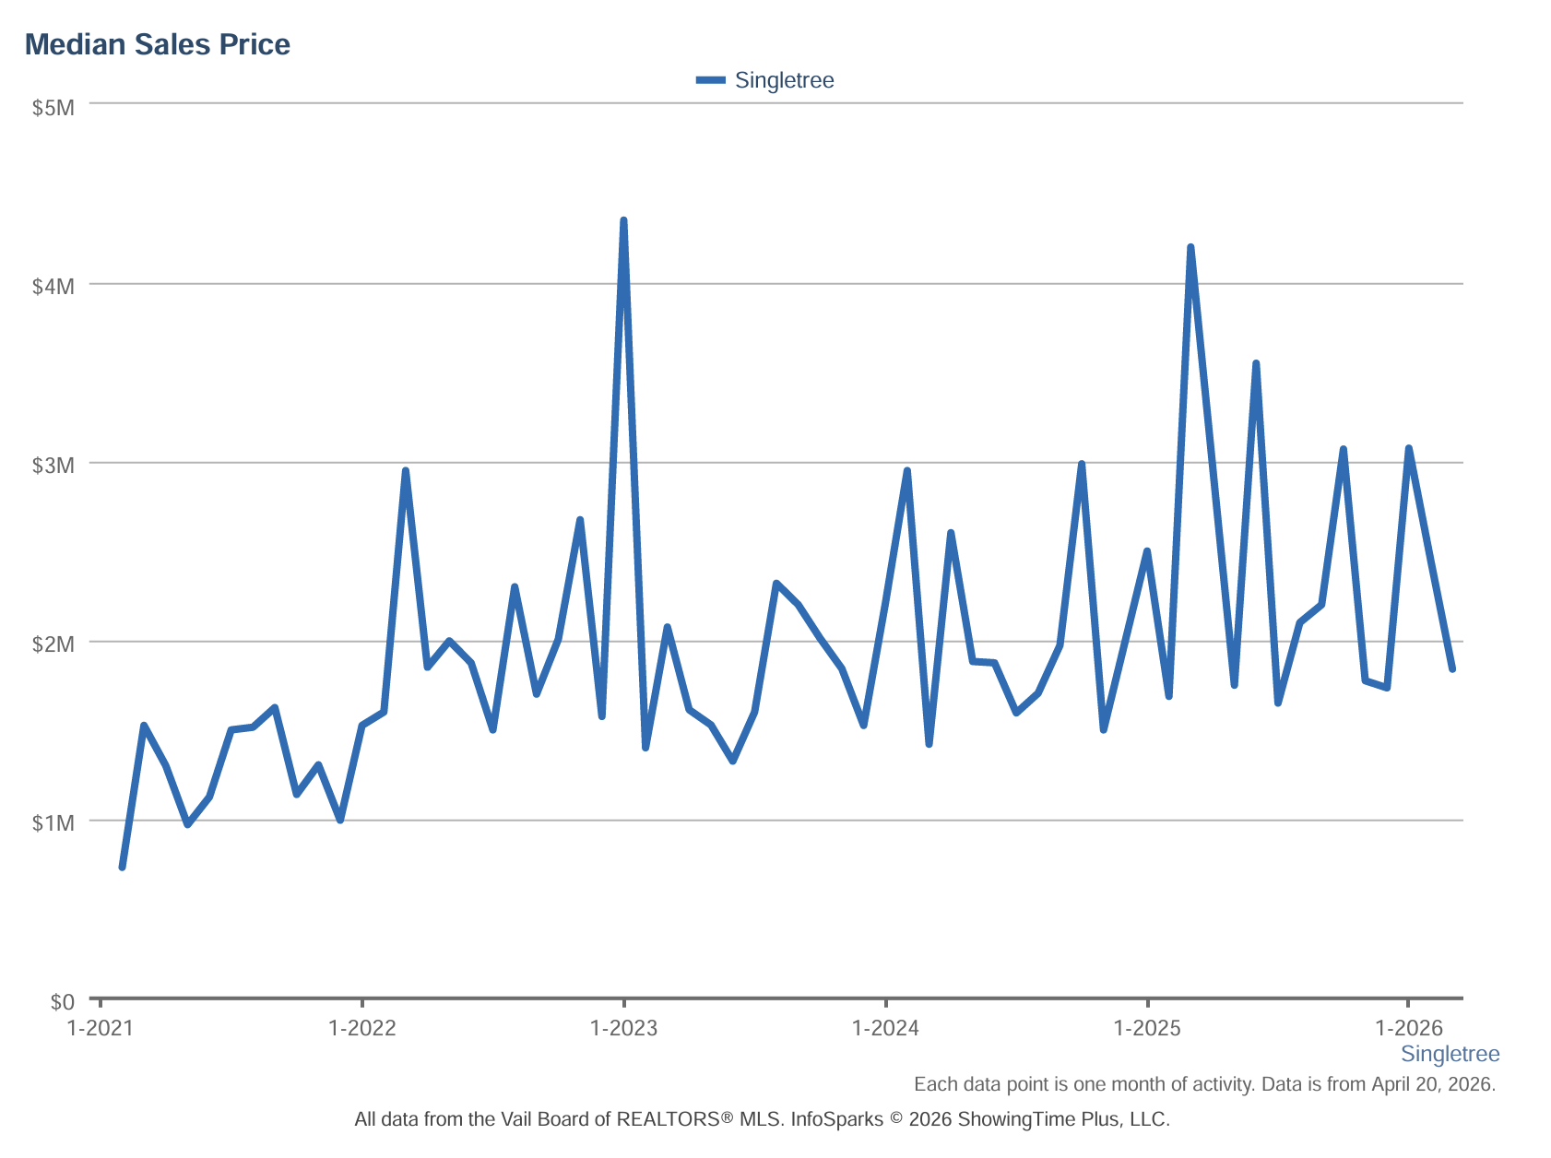The width and height of the screenshot is (1551, 1158).
Task: Click the Singletree link below the axis
Action: tap(1450, 1054)
